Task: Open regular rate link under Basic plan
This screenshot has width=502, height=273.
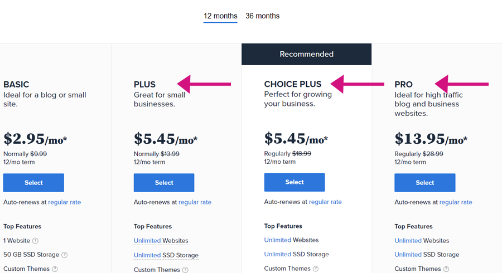Action: [64, 202]
